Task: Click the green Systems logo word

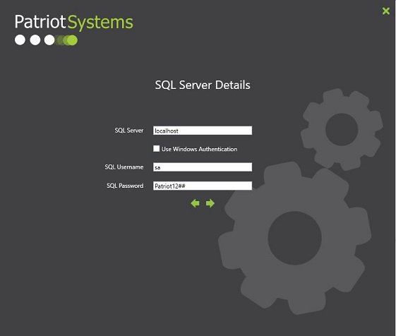Action: click(x=100, y=23)
